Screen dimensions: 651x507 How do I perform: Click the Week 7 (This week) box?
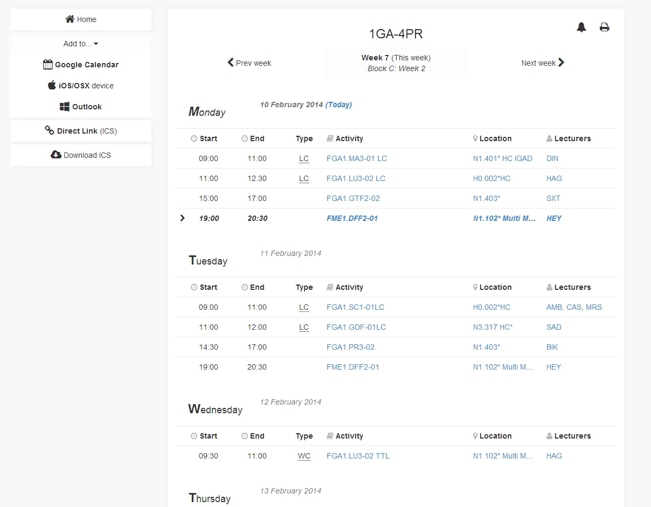coord(396,63)
